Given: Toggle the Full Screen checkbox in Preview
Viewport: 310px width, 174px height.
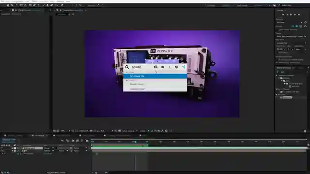Looking at the screenshot, I should click(278, 53).
